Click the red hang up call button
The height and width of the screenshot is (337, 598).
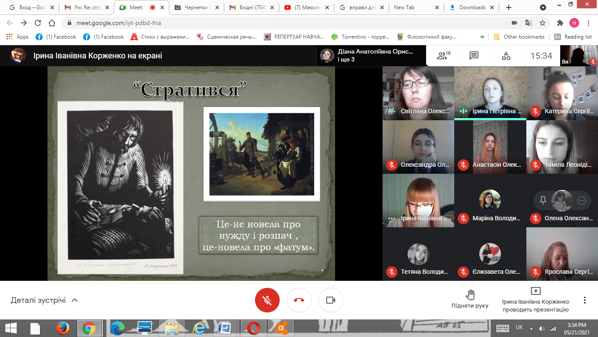(x=299, y=300)
